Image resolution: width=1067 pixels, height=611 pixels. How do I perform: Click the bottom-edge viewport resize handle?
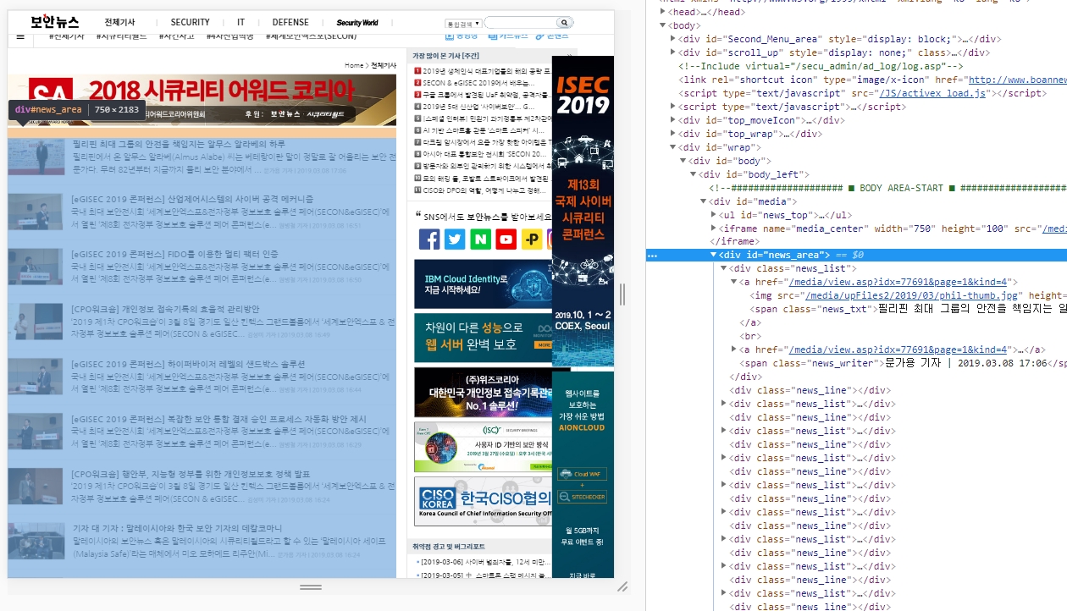point(311,586)
